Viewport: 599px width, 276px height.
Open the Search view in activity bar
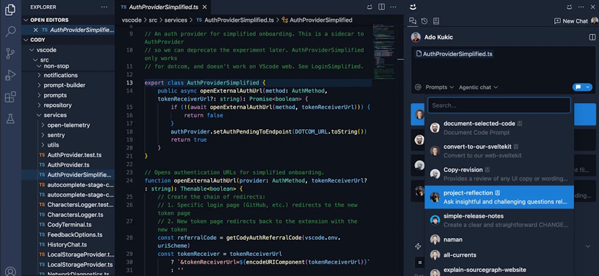[x=11, y=31]
